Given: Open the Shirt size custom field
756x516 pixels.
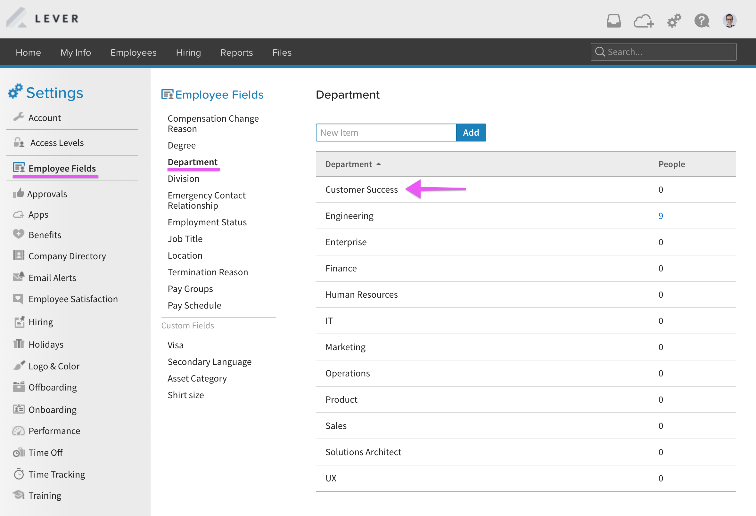Looking at the screenshot, I should tap(186, 395).
